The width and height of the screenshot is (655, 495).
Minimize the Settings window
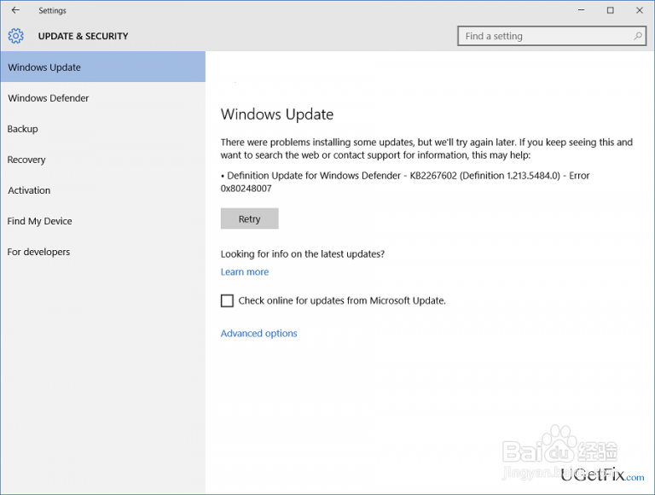[581, 10]
